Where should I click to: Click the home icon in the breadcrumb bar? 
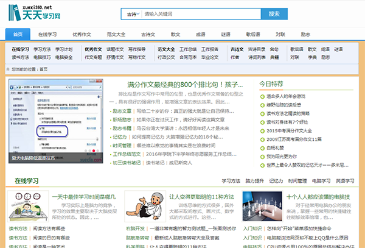tap(8, 69)
